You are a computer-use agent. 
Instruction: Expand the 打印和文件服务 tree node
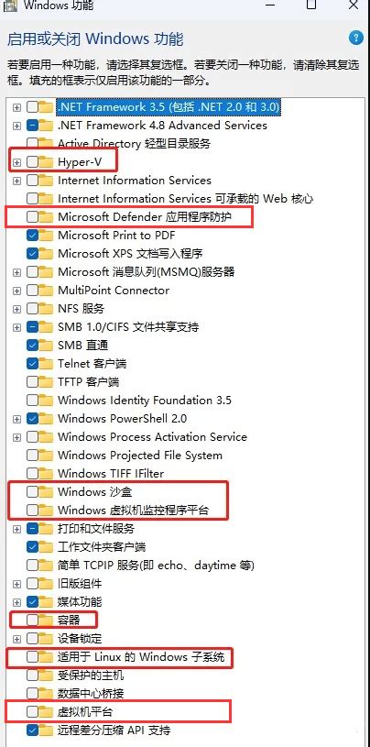point(17,529)
